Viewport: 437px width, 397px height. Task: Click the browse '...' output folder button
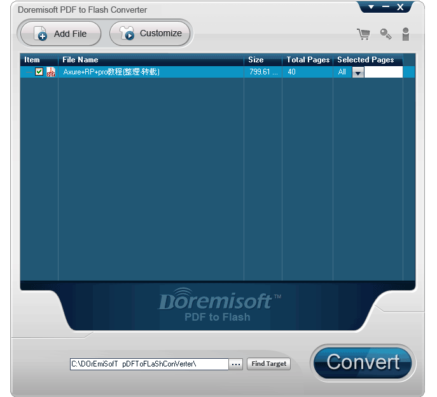236,364
